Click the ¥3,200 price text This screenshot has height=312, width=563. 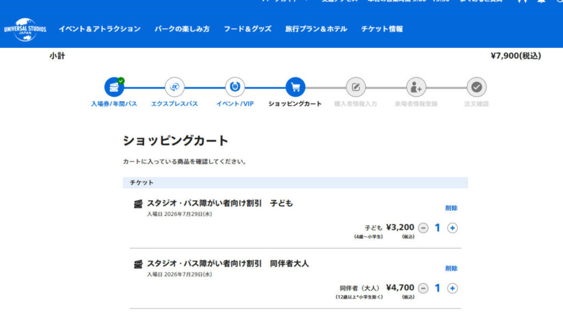[x=400, y=227]
